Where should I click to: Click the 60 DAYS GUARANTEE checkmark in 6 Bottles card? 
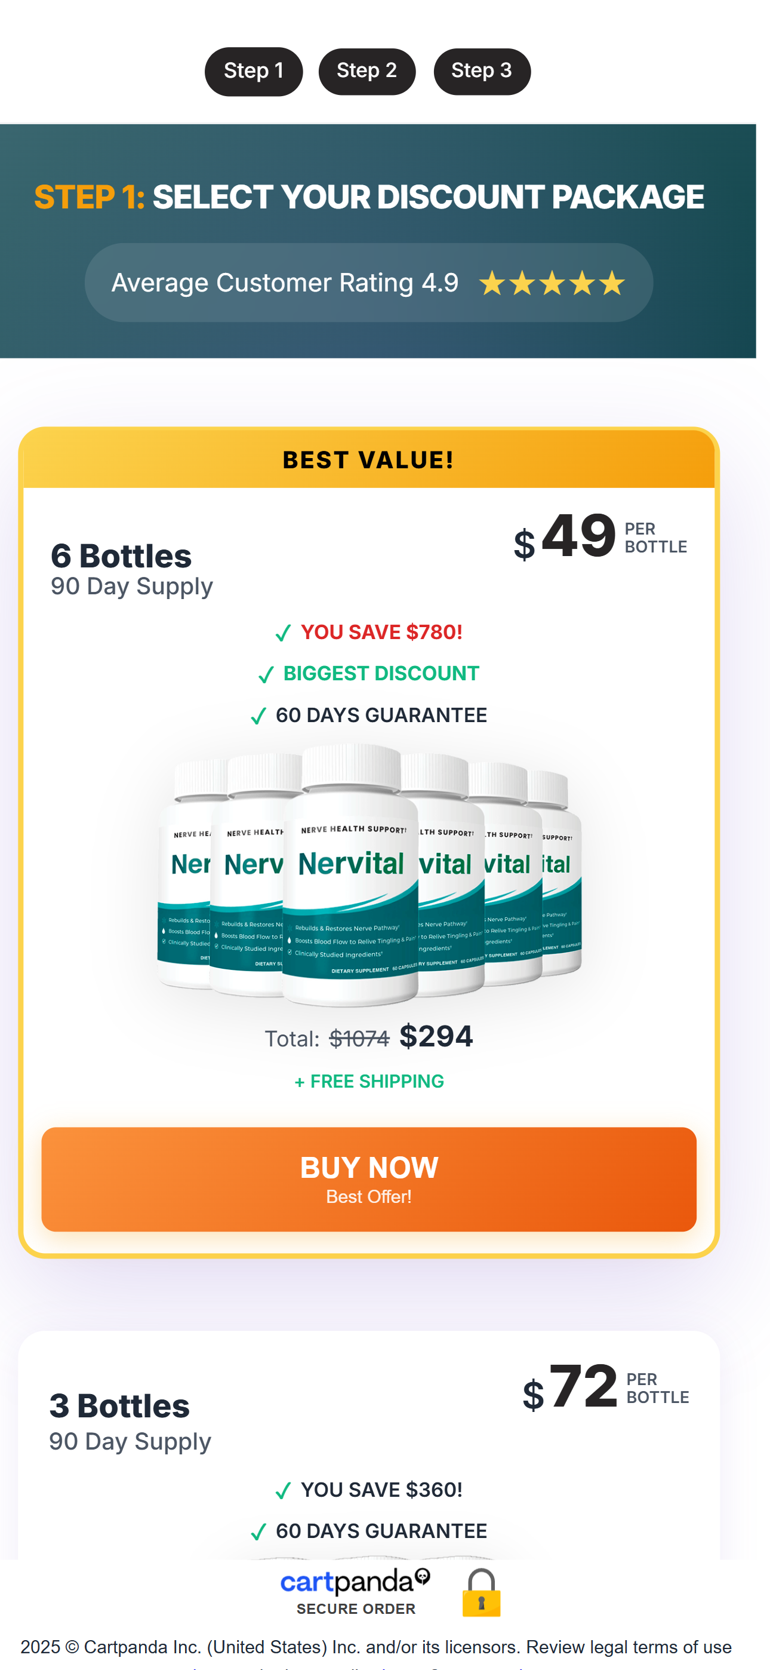[x=258, y=716]
